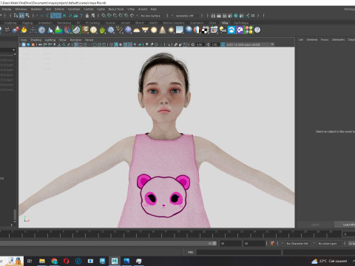Open the Bonus Tools menu
The image size is (355, 266).
click(116, 9)
